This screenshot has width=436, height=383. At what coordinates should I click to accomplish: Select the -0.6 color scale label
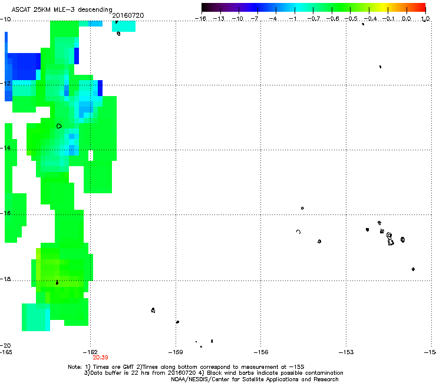coord(332,19)
